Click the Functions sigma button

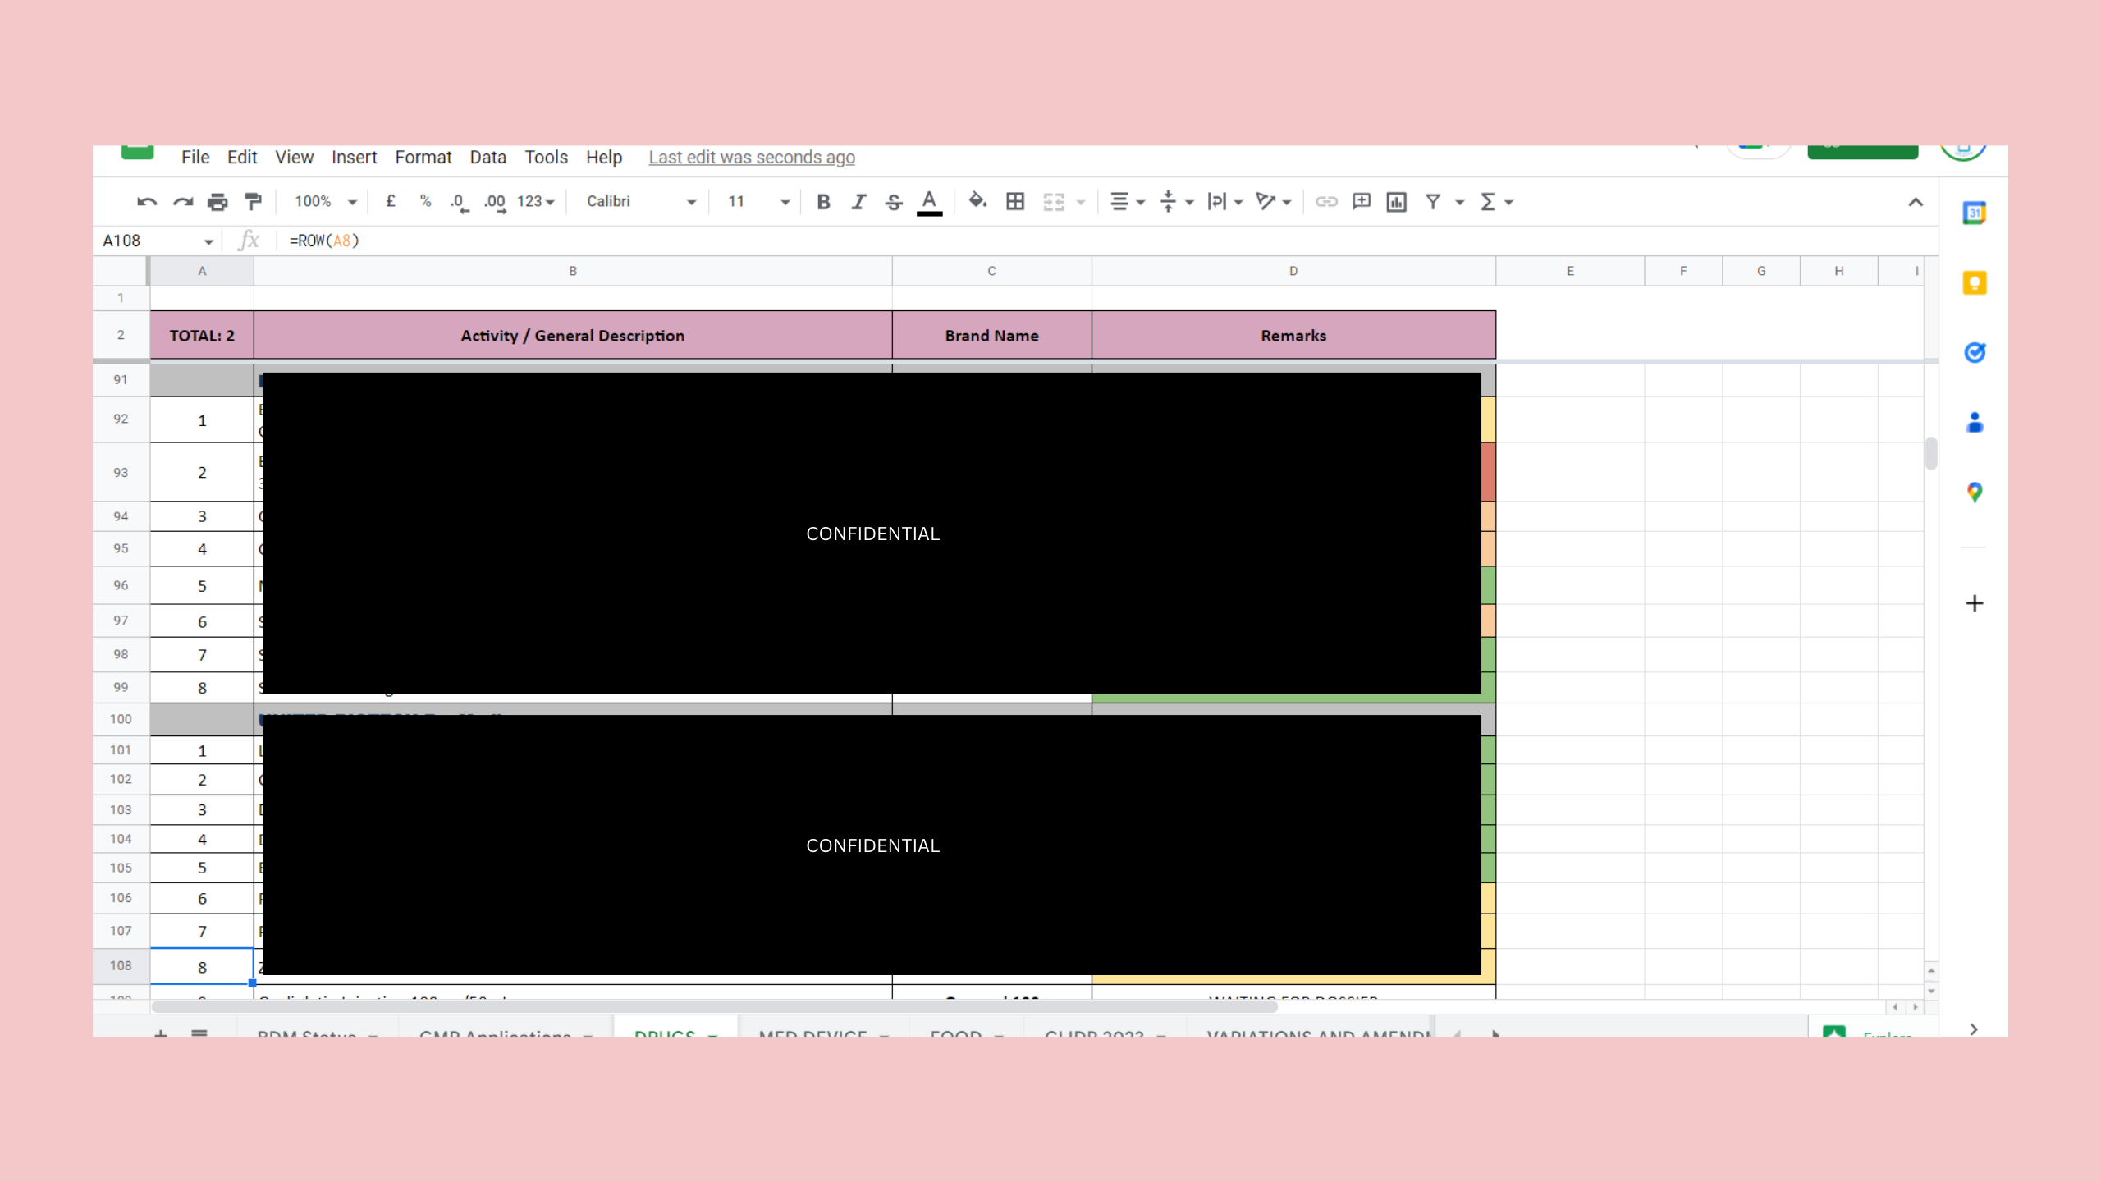coord(1487,202)
